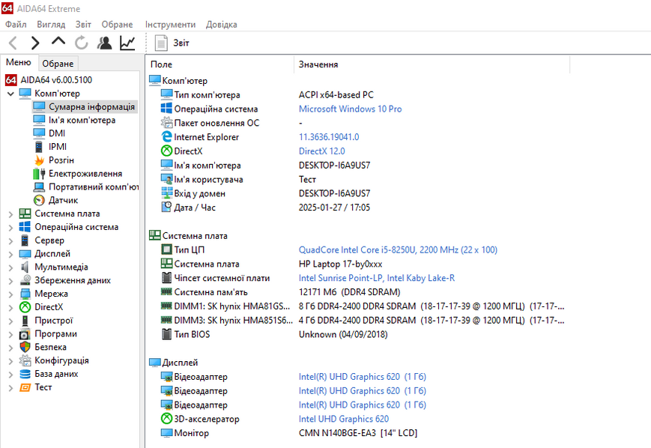Switch to the Меню tab
651x448 pixels.
click(x=19, y=62)
